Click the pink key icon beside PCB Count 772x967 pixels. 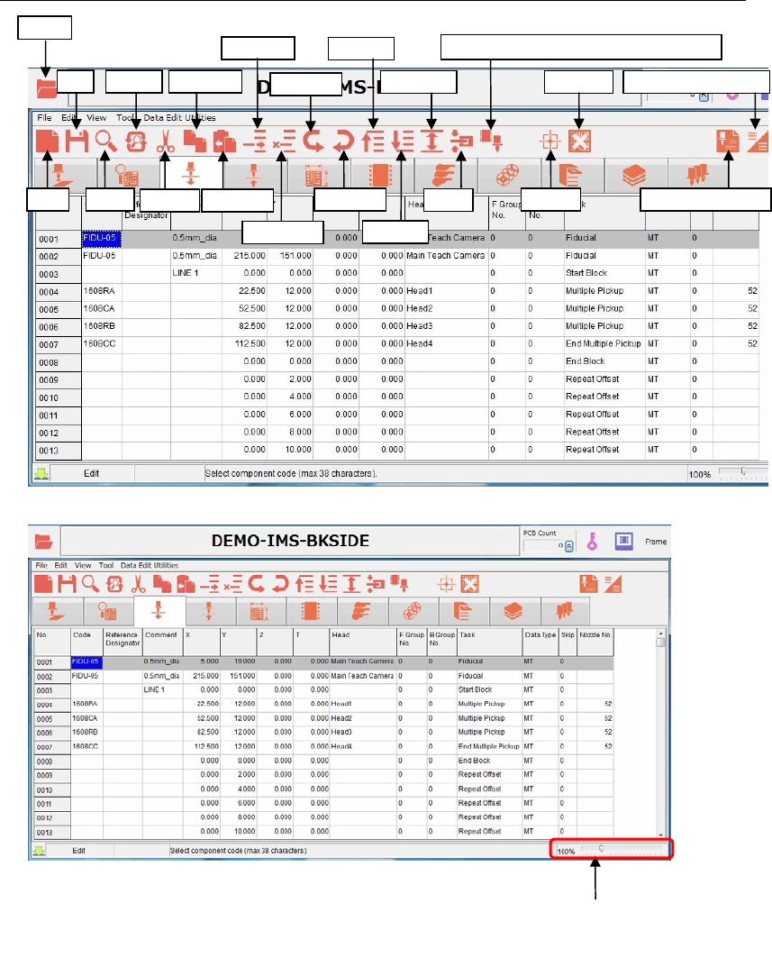[592, 542]
